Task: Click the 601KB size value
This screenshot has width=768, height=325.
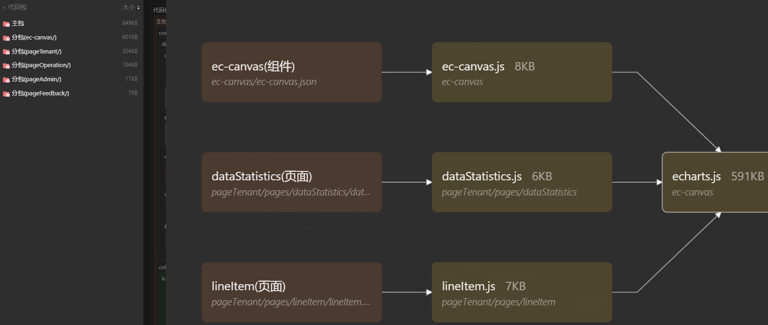Action: click(130, 37)
